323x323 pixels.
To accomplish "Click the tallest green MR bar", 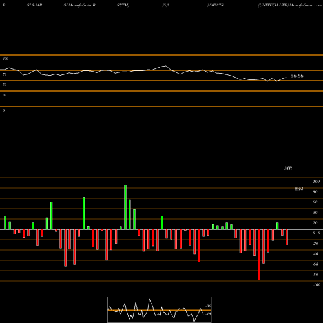I will point(125,207).
